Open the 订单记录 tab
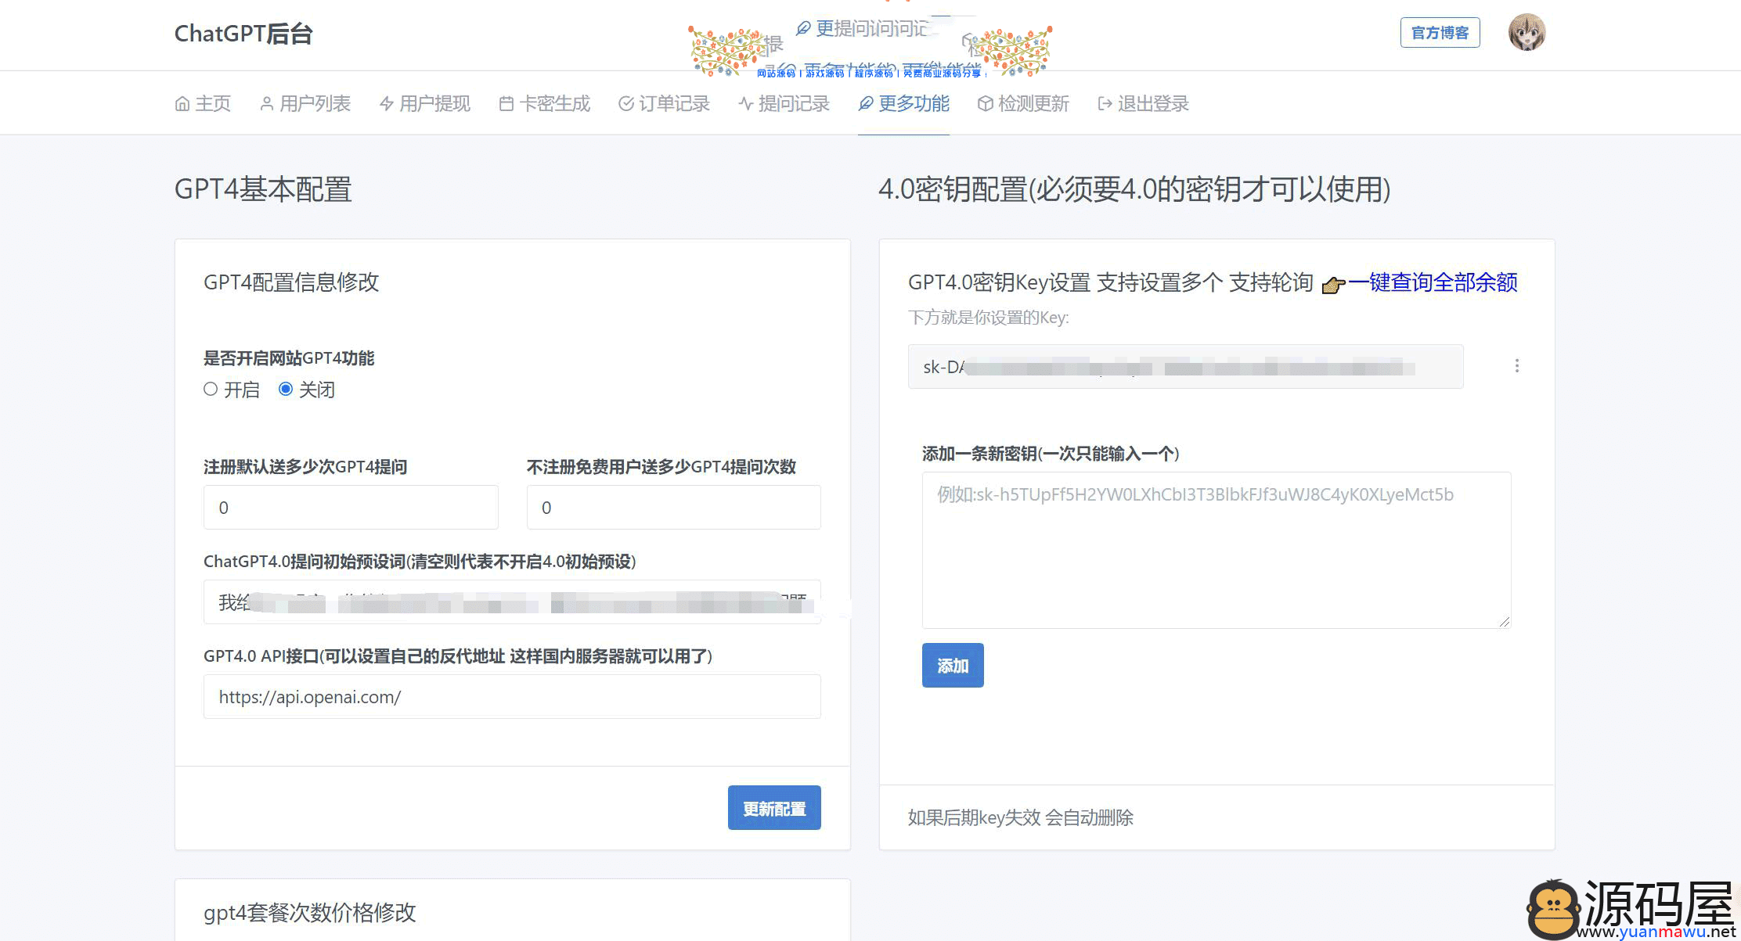Screen dimensions: 1741x941 (665, 103)
